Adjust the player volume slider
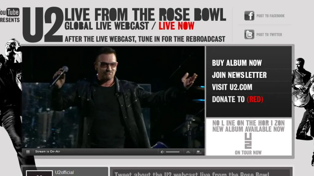Viewport: 314px width, 176px height. coord(173,152)
